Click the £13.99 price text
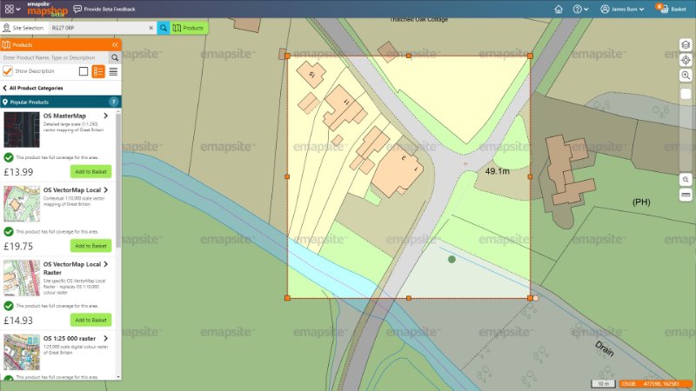 coord(18,172)
